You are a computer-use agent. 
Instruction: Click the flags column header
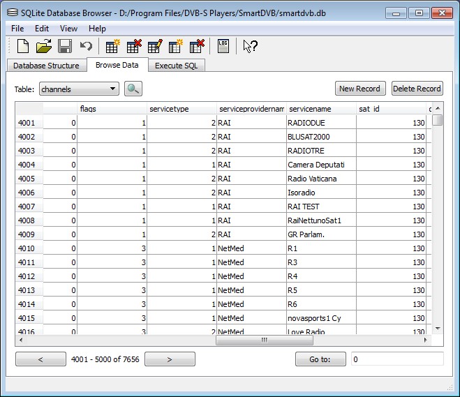pyautogui.click(x=112, y=109)
